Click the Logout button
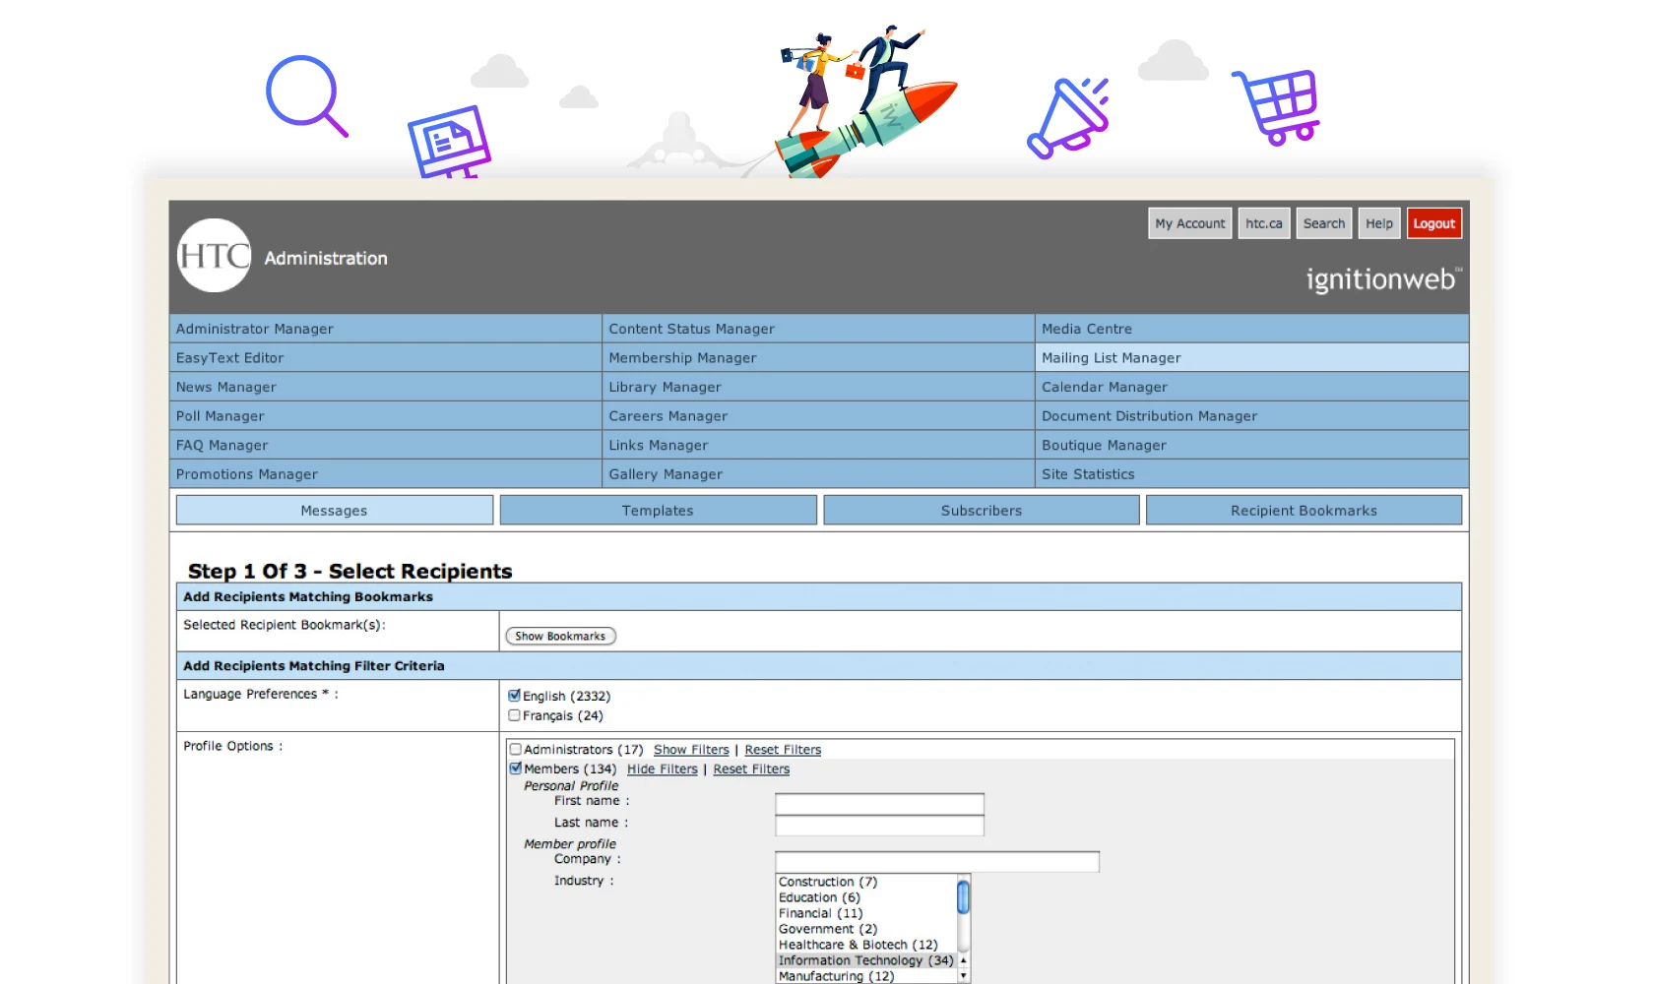1654x984 pixels. [1433, 222]
